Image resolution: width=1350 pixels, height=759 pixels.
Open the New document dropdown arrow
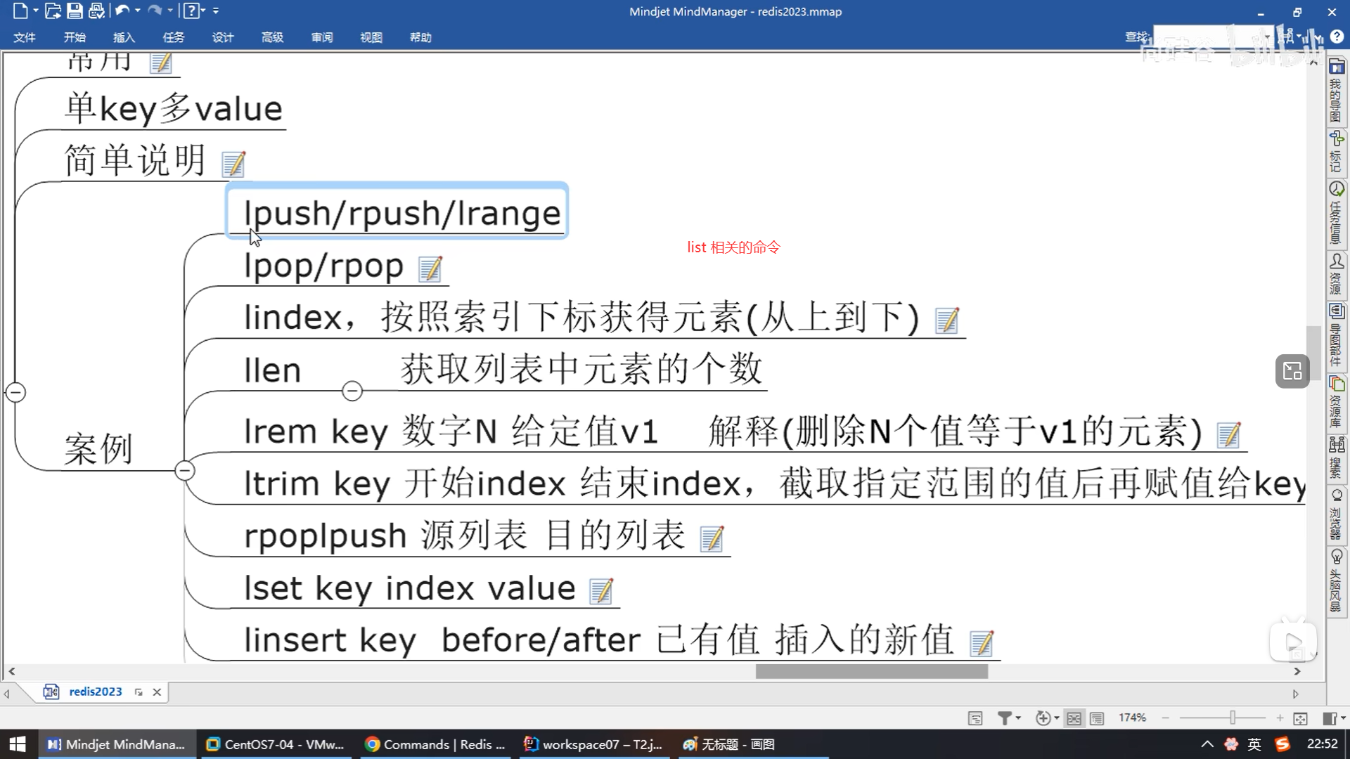[36, 11]
